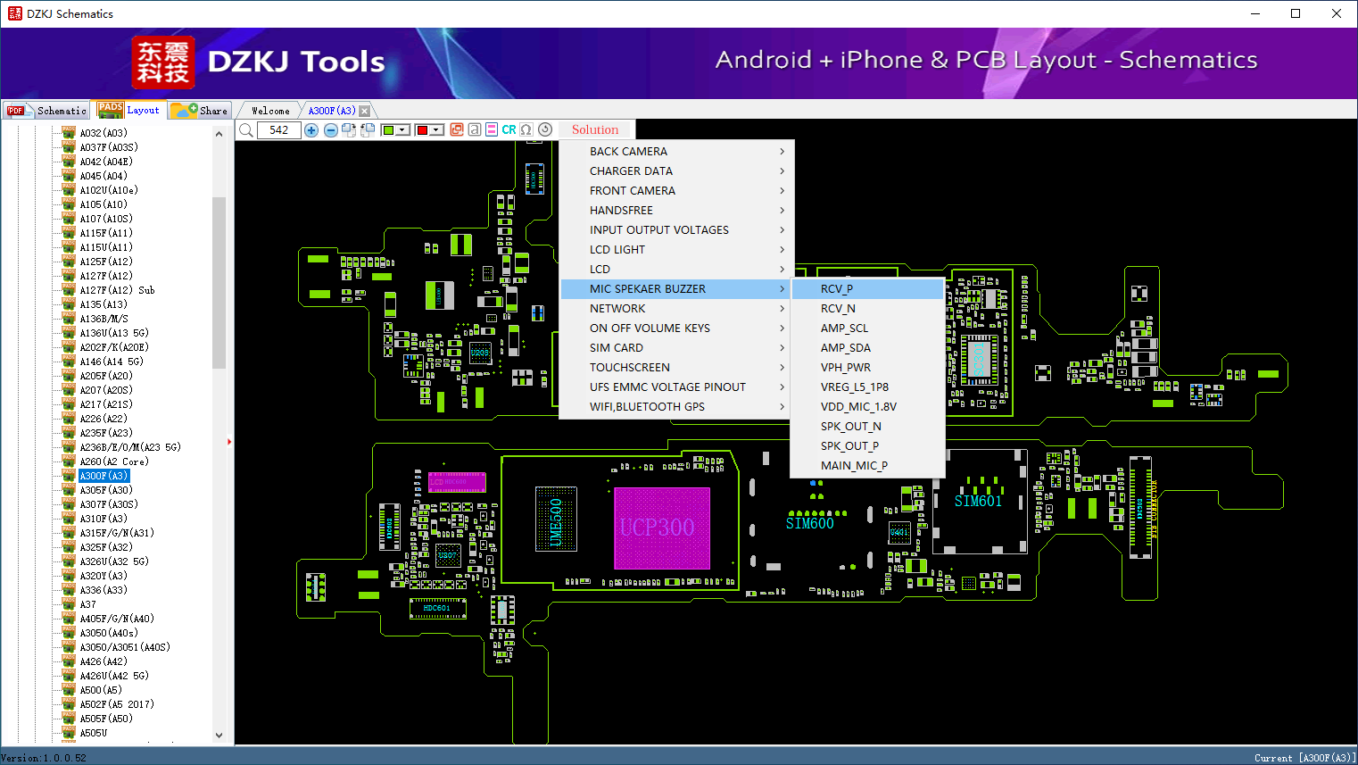Open the TOUCHSCREEN menu entry
The image size is (1358, 765).
[x=675, y=368]
